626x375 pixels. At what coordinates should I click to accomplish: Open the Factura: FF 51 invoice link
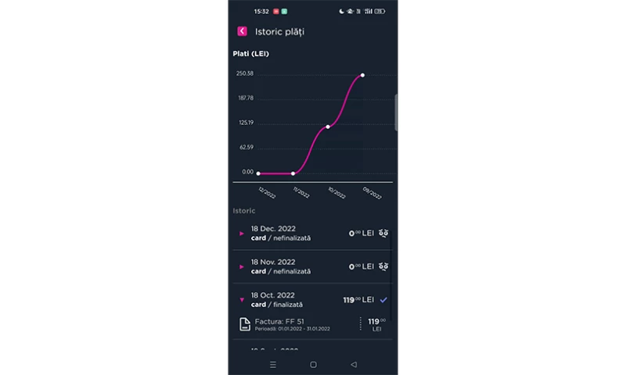click(279, 321)
